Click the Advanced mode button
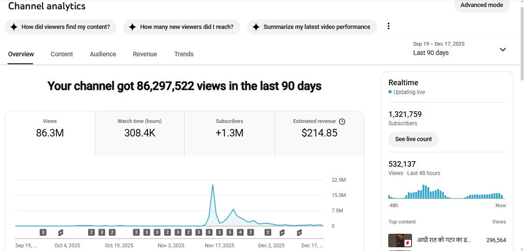This screenshot has height=251, width=524. (482, 5)
